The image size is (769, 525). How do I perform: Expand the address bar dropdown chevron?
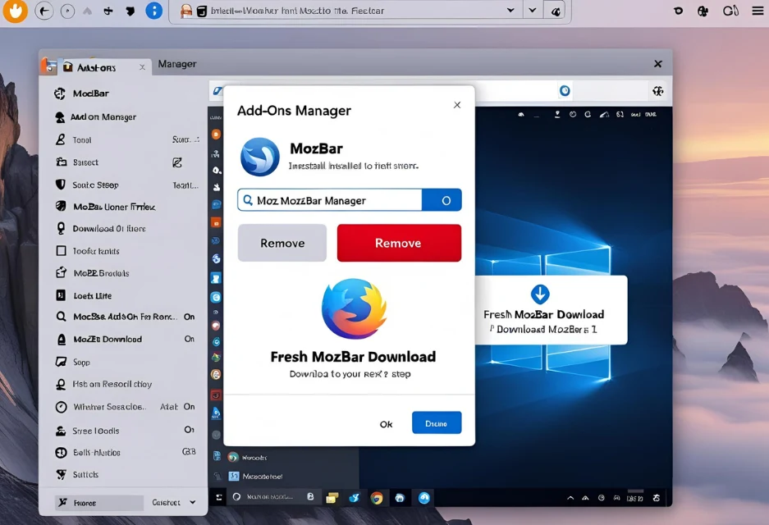(x=510, y=11)
